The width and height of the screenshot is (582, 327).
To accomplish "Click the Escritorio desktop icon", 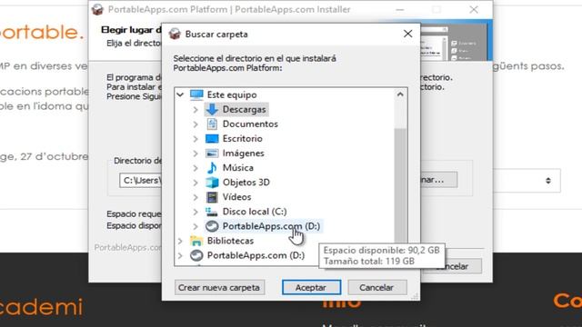I will pyautogui.click(x=212, y=139).
